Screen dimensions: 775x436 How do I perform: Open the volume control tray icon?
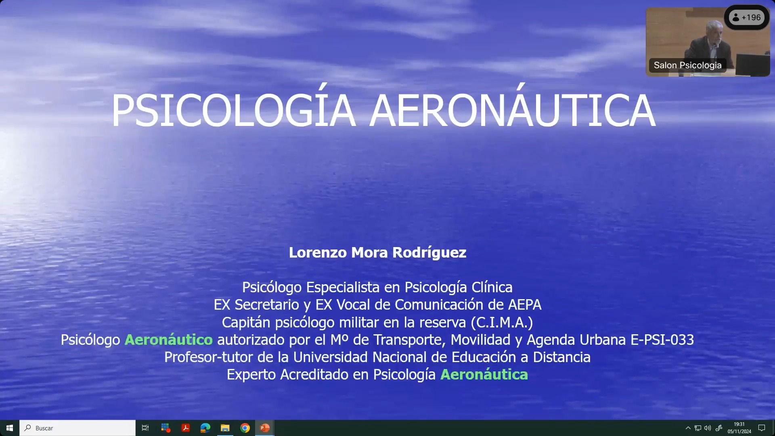pos(708,428)
